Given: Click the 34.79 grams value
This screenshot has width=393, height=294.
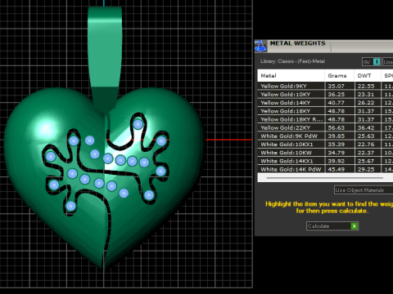Looking at the screenshot, I should [x=336, y=153].
